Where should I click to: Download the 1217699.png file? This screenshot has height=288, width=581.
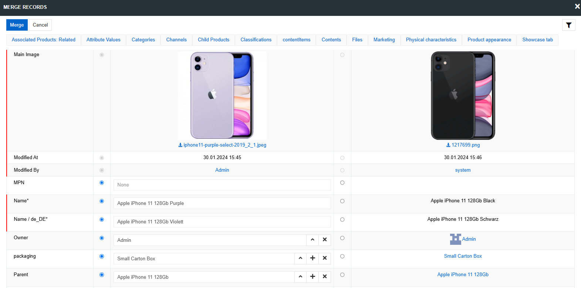point(463,145)
